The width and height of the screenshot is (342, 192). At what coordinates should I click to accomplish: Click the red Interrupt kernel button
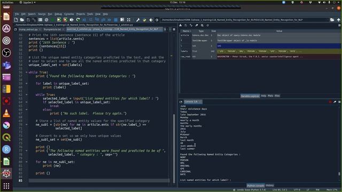[330, 102]
